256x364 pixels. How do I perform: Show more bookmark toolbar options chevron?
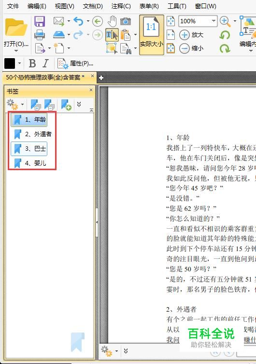tap(79, 104)
